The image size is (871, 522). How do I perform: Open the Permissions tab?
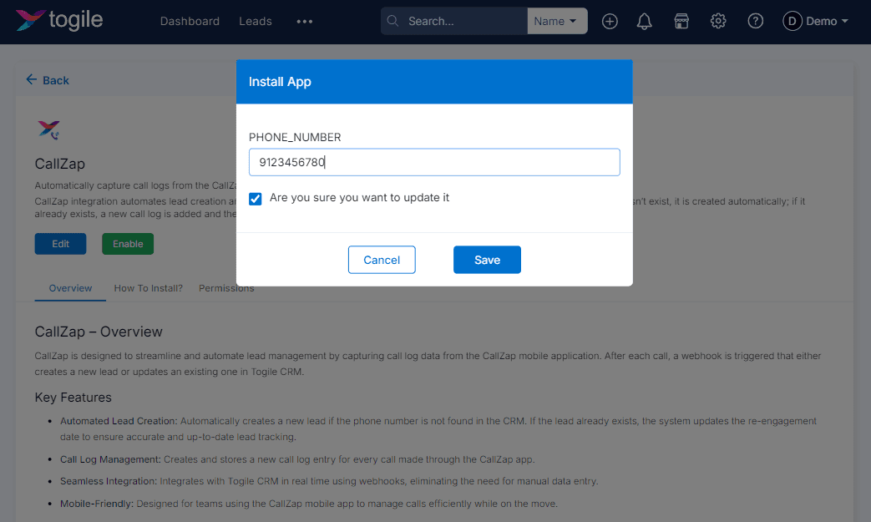pos(225,287)
